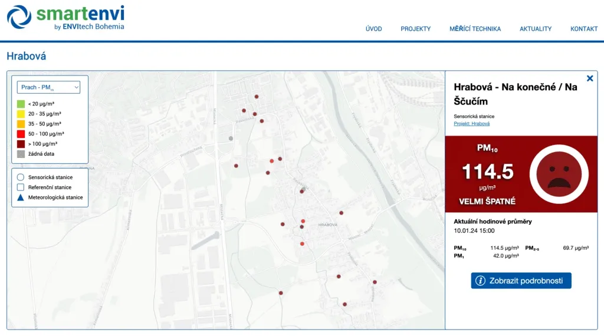
Task: Open the PROJEKTY navigation menu
Action: [415, 29]
